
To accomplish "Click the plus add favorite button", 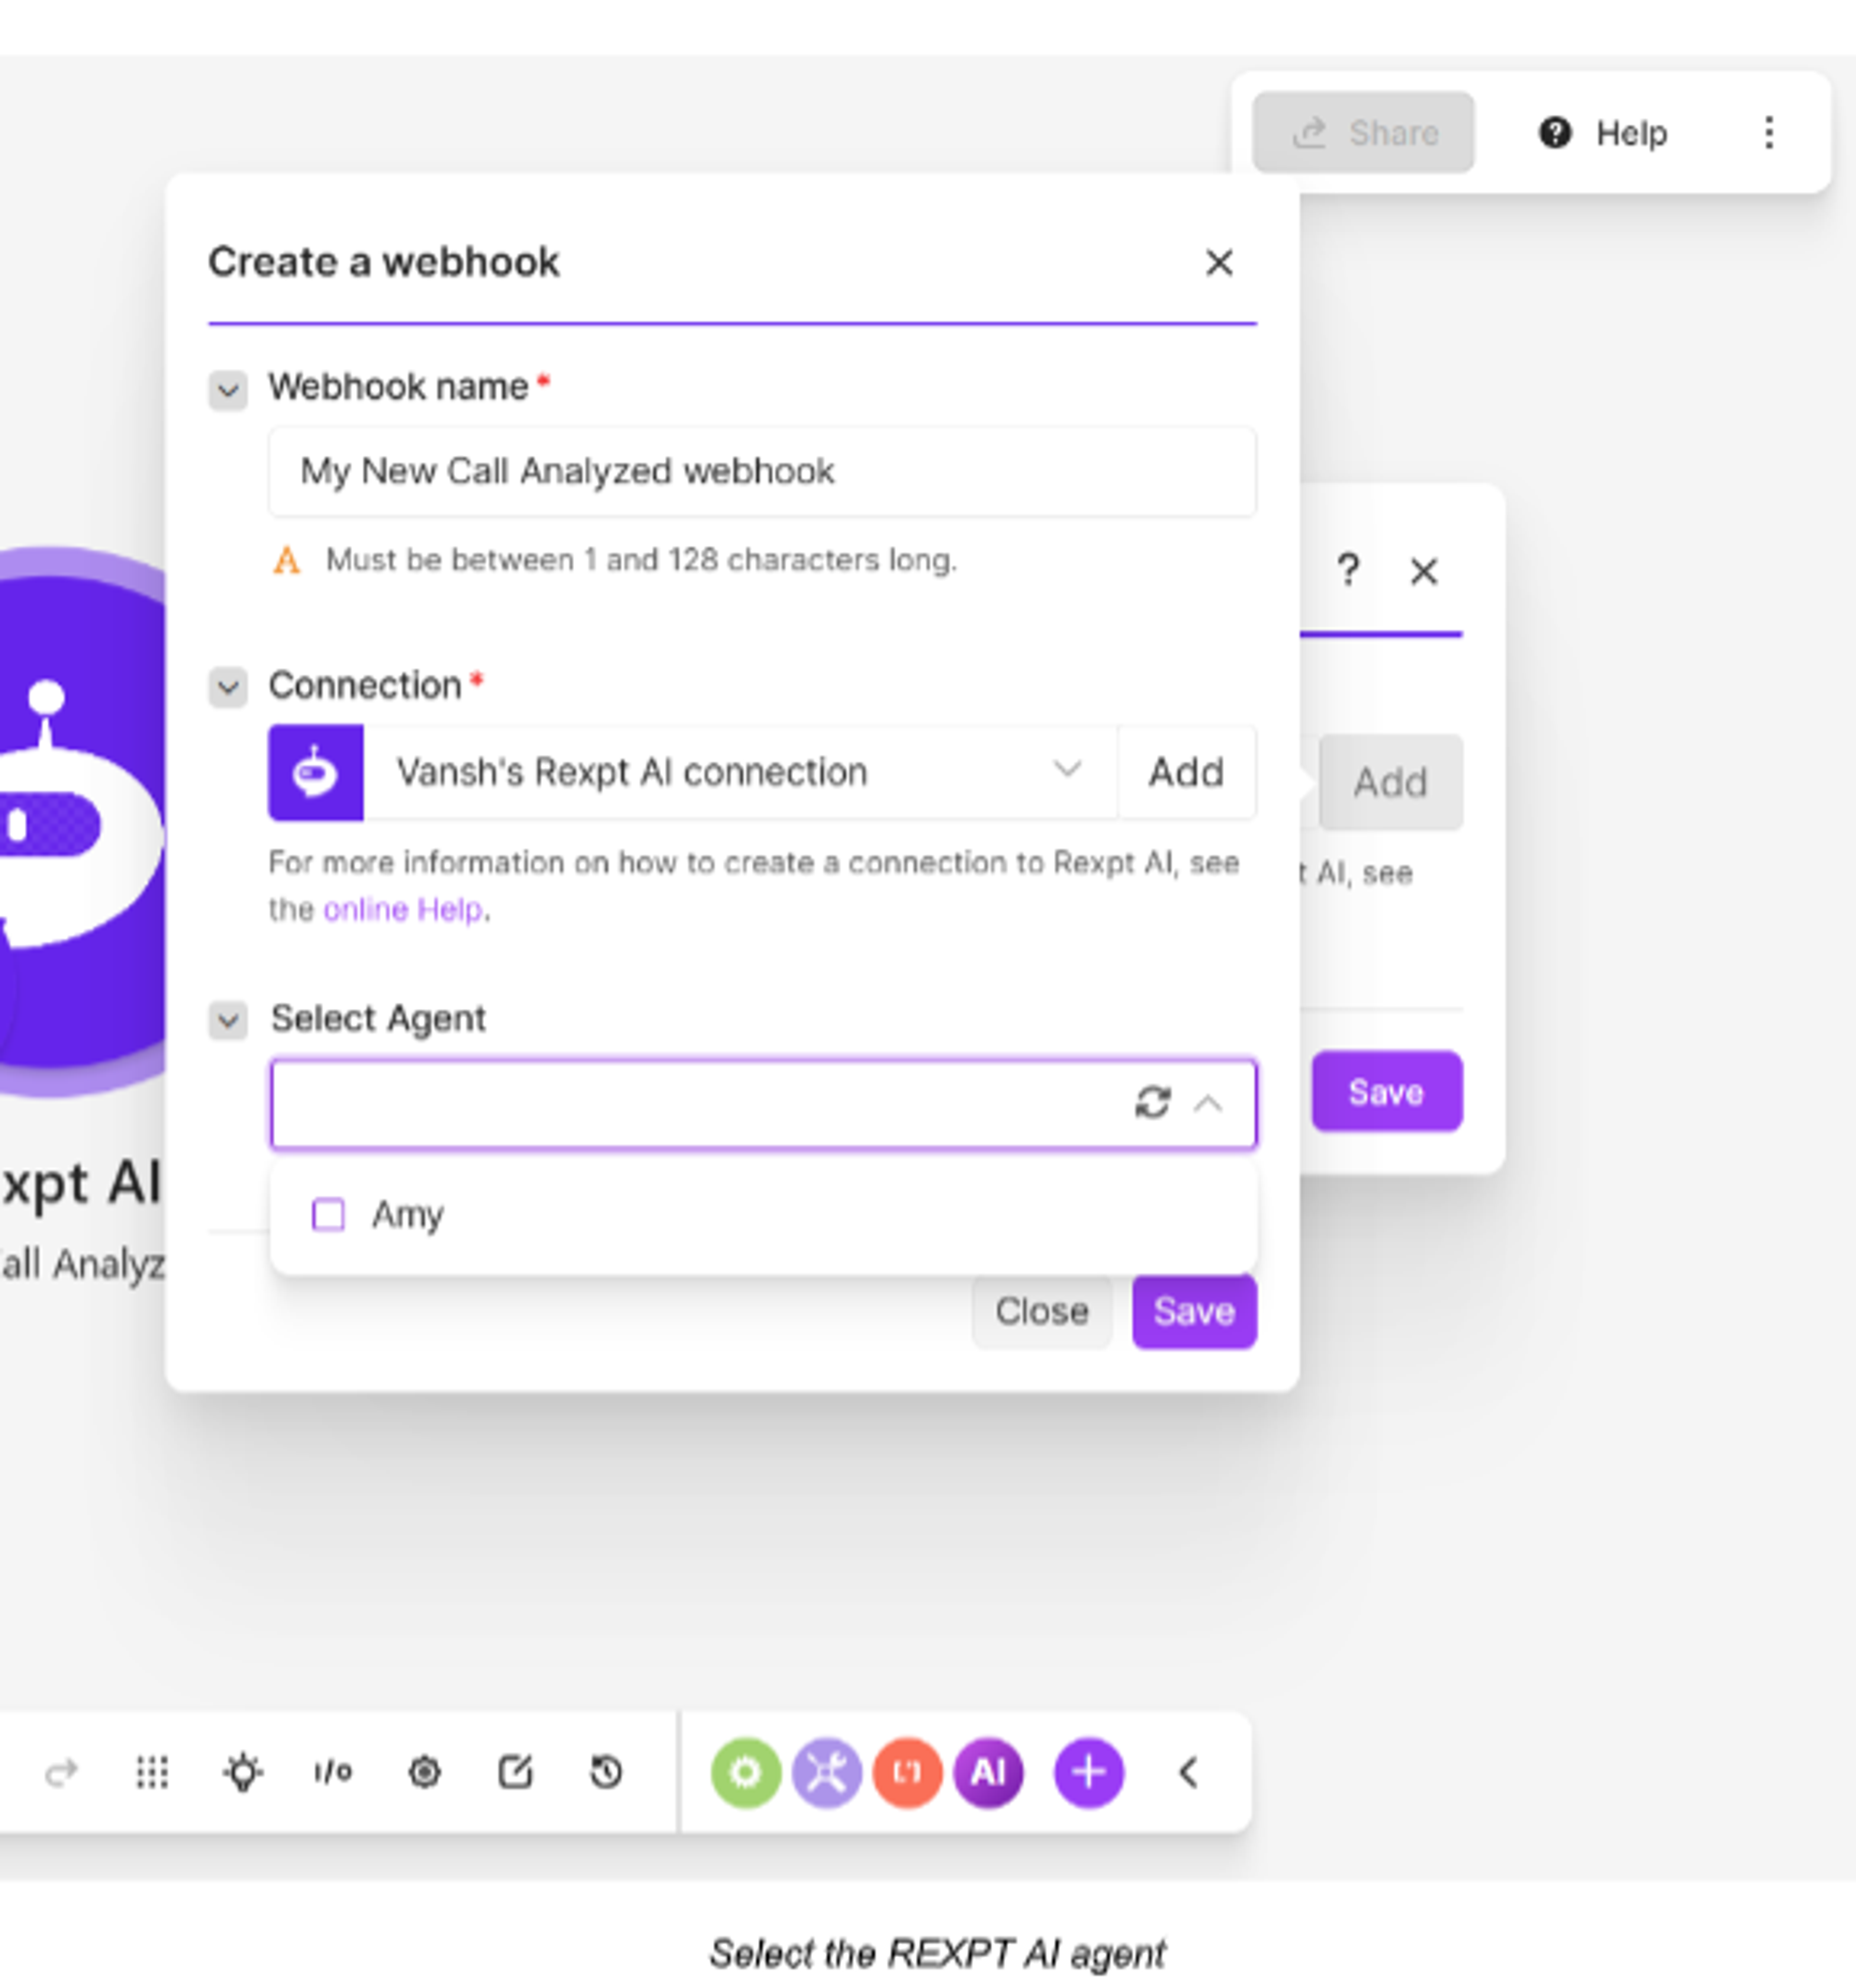I will click(1089, 1773).
